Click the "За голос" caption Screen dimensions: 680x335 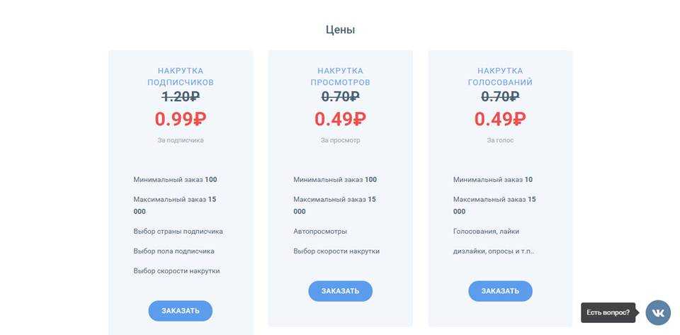500,140
